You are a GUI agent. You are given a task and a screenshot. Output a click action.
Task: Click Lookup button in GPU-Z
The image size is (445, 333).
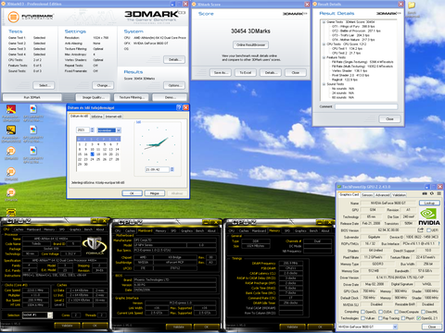[429, 203]
